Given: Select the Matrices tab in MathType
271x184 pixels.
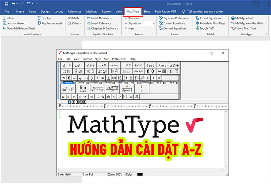Looking at the screenshot, I should point(106,83).
